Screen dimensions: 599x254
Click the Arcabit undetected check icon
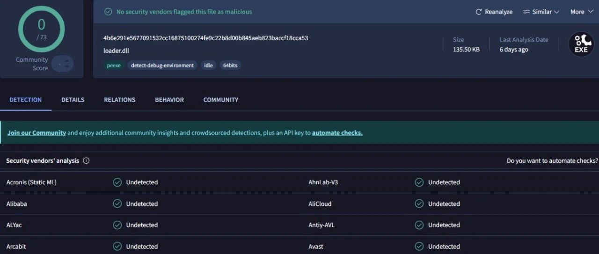[117, 247]
